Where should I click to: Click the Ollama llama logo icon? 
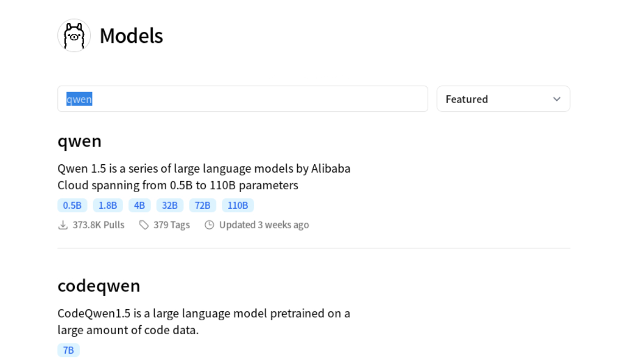(74, 36)
